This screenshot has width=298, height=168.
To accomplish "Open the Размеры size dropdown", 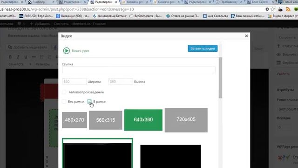I will click(x=47, y=64).
